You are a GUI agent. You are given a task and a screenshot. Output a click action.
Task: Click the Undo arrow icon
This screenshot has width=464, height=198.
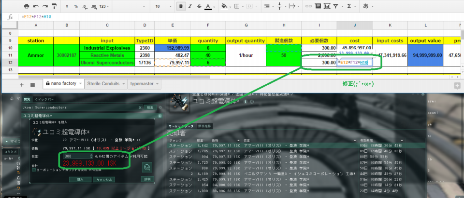[x=36, y=6]
